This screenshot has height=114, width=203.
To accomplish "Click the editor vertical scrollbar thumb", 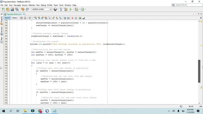I will pyautogui.click(x=199, y=71).
